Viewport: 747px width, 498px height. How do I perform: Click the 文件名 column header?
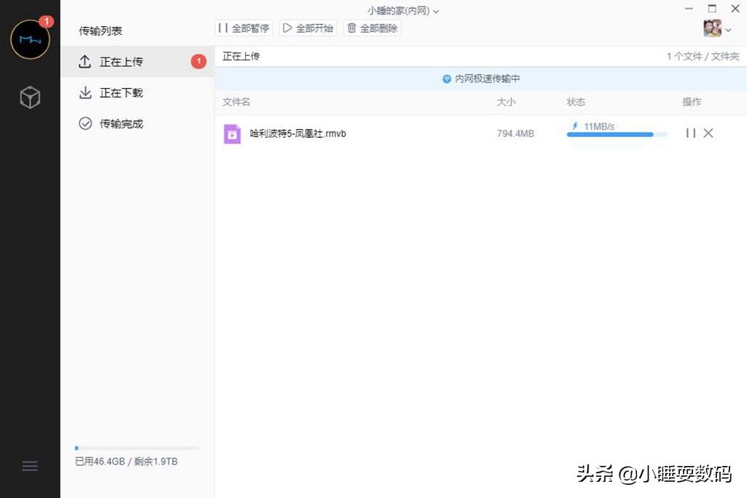[x=236, y=102]
